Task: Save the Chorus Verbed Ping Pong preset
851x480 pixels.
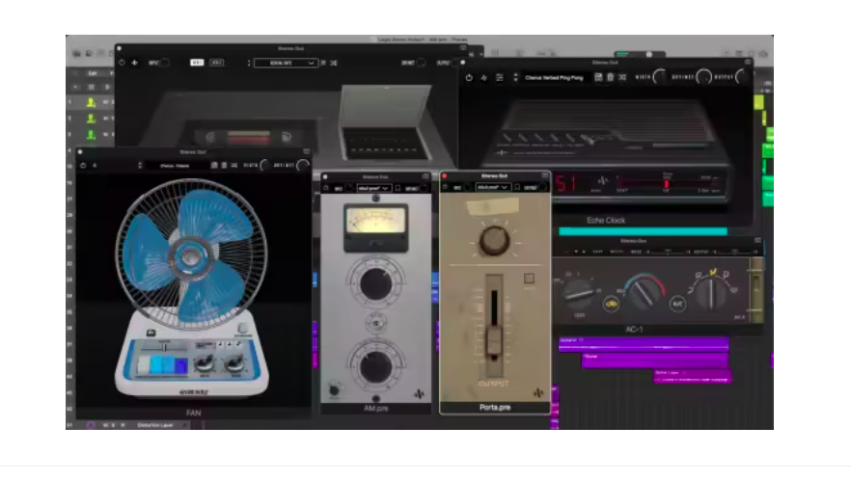Action: click(598, 77)
